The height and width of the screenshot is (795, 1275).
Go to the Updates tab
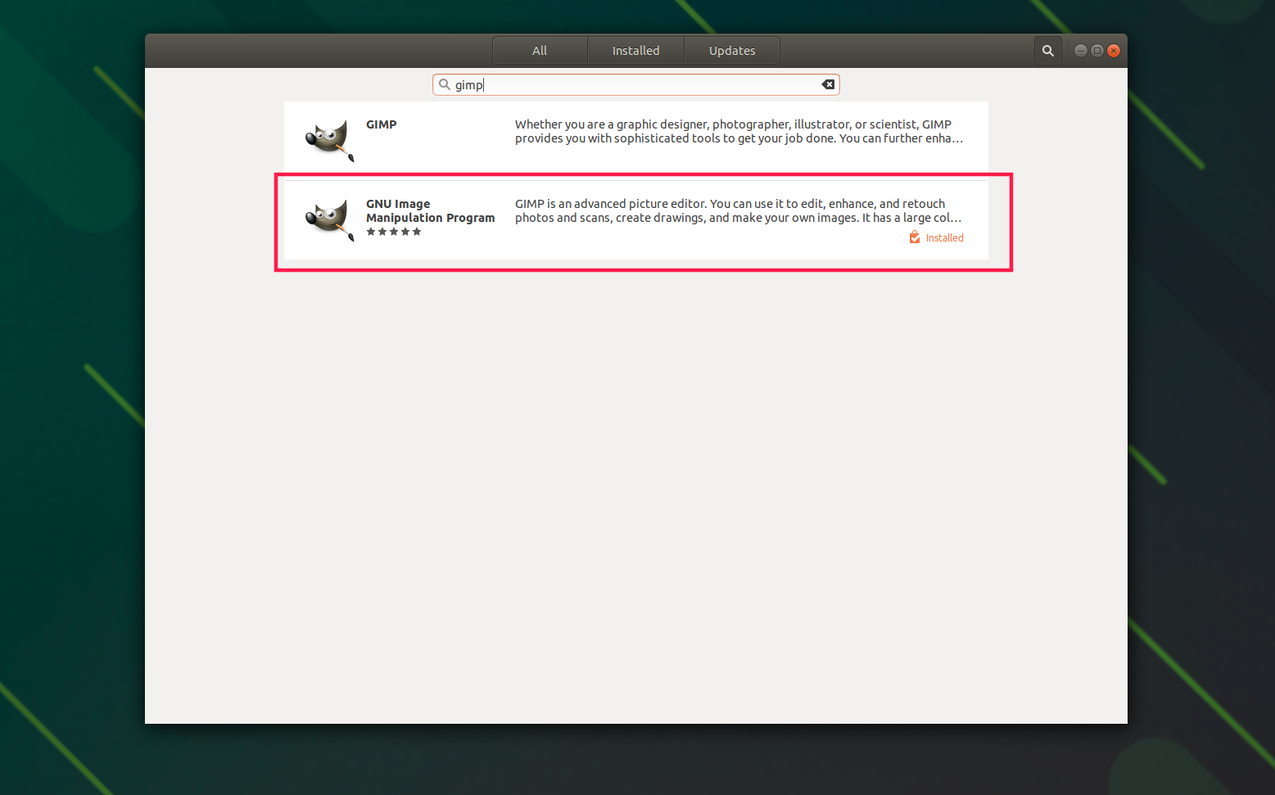point(732,51)
